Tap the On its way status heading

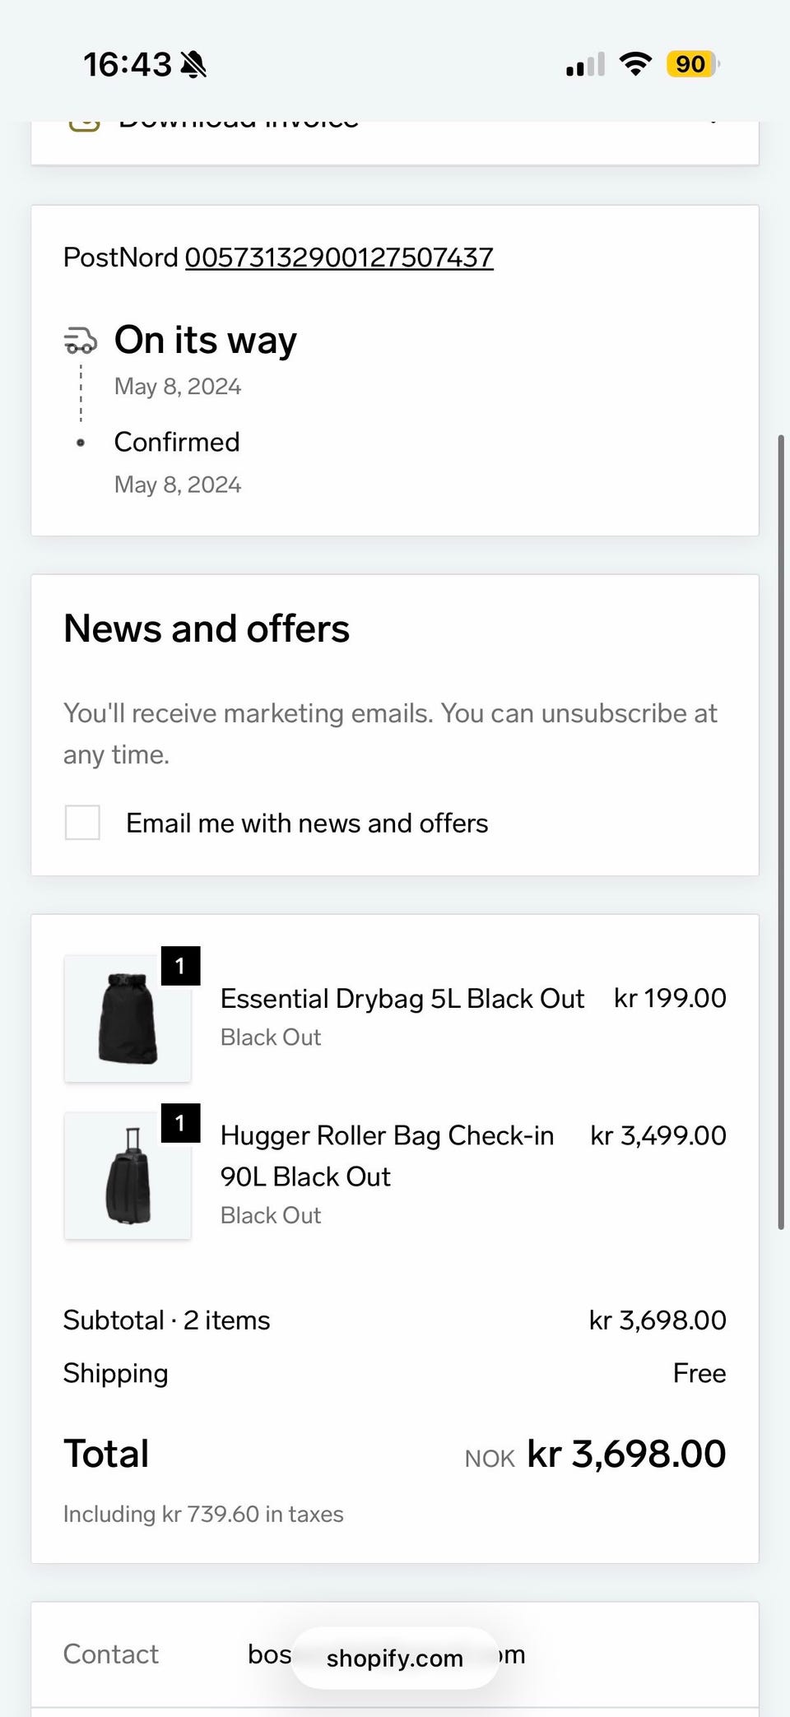pyautogui.click(x=206, y=341)
